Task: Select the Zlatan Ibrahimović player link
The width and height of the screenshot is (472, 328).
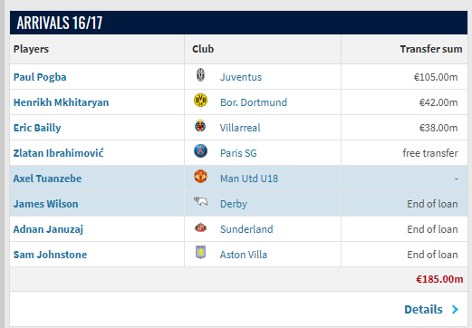Action: click(x=58, y=153)
